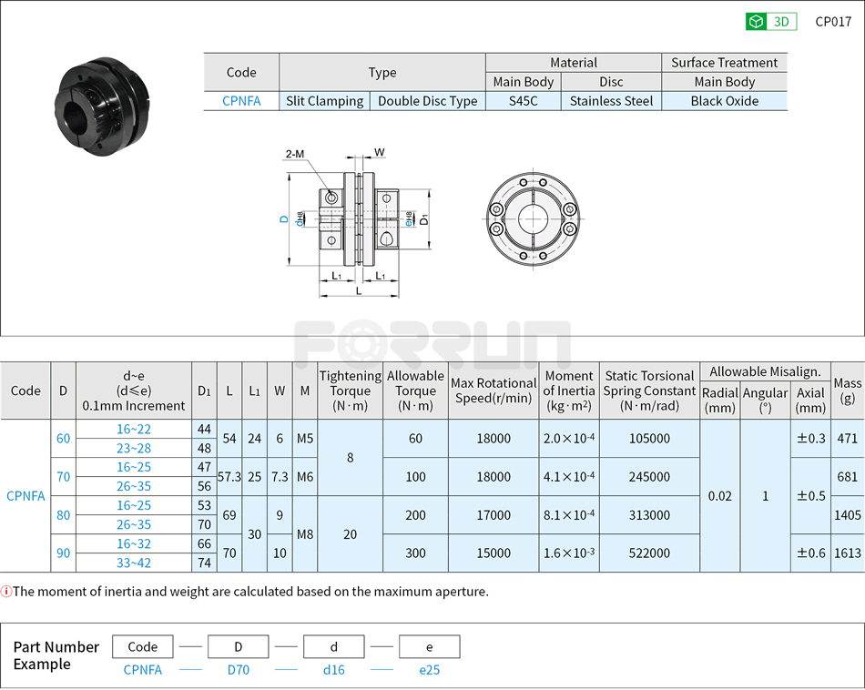Click the Slit Clamping type cell

[x=324, y=101]
